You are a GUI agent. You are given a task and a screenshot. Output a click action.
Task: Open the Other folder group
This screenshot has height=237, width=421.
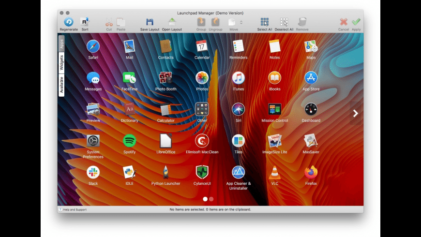202,109
